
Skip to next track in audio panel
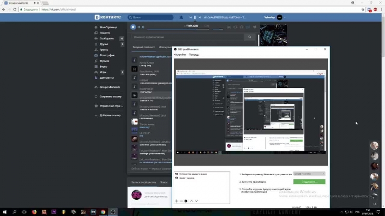[x=143, y=27]
